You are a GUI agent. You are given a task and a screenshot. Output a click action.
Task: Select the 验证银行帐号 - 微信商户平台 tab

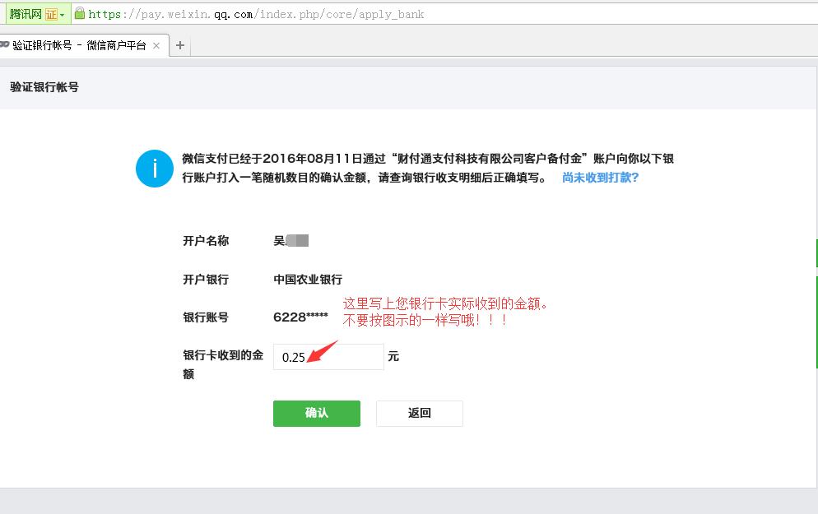(78, 45)
